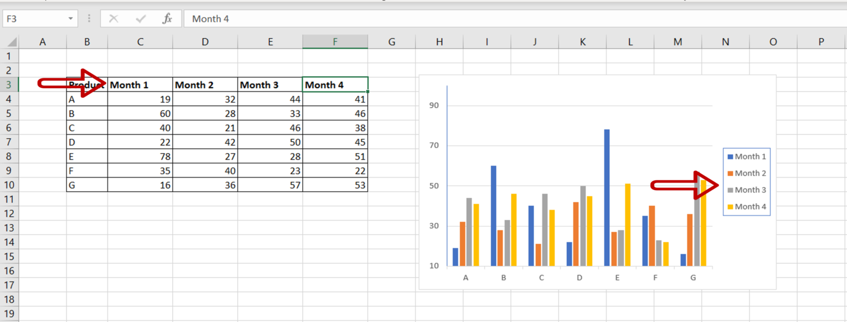
Task: Select the Month 3 header cell
Action: (270, 84)
